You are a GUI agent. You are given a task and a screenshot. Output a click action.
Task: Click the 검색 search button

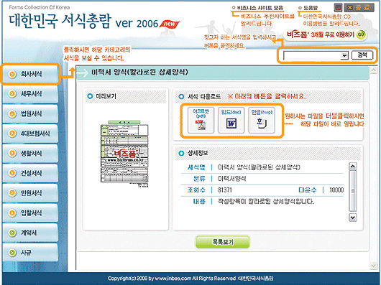362,55
